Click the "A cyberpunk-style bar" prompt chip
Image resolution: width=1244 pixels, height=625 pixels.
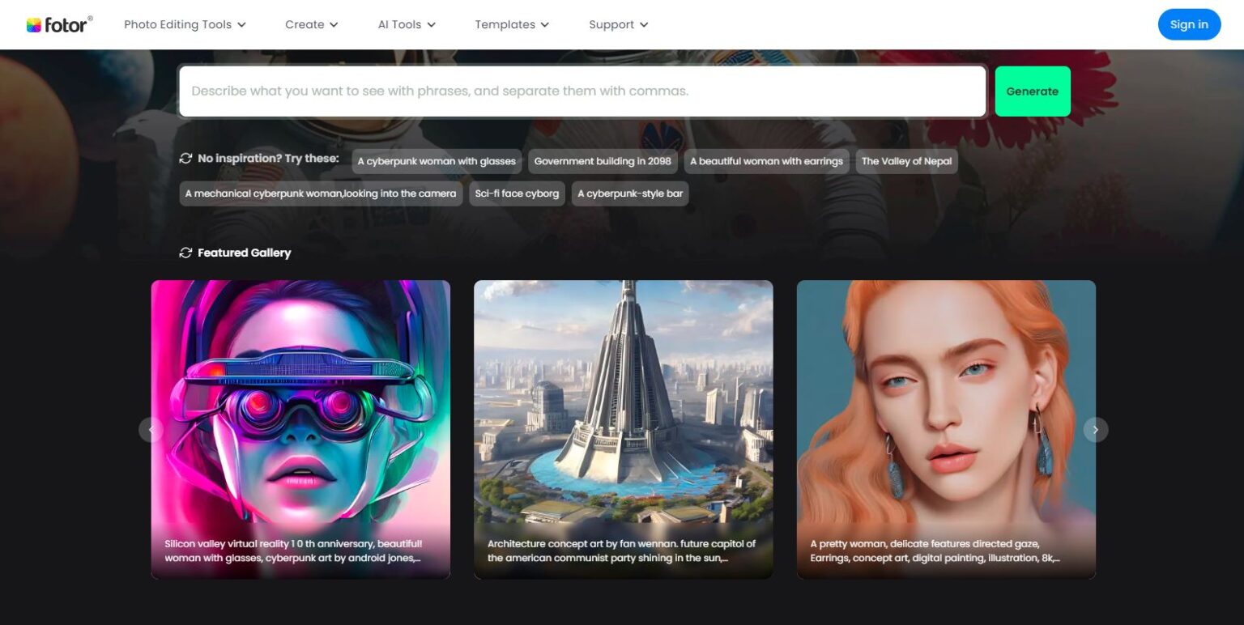(x=631, y=193)
